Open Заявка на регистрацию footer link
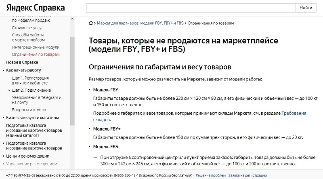 point(247,175)
